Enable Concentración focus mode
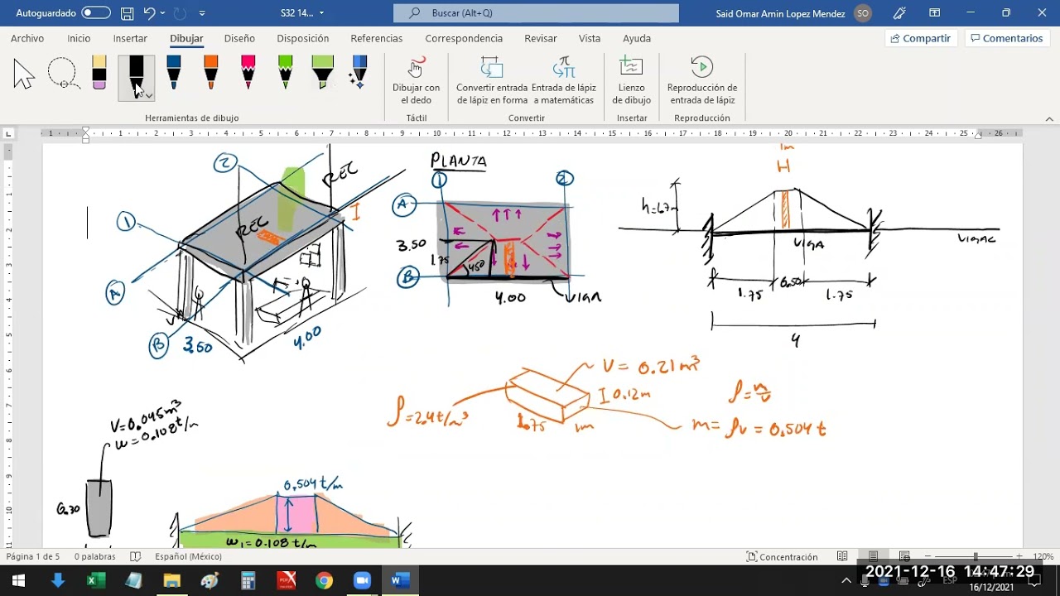The image size is (1060, 596). (x=782, y=556)
